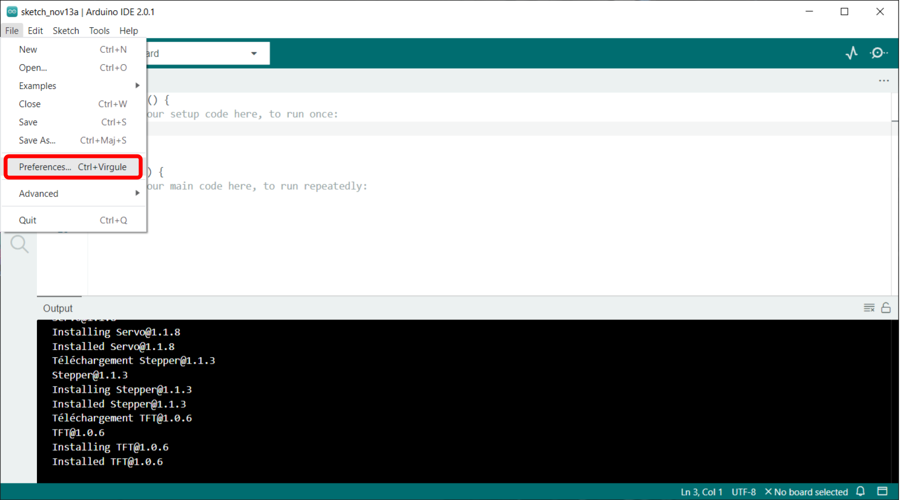Open the Serial Monitor
Viewport: 900px width, 500px height.
pyautogui.click(x=879, y=52)
